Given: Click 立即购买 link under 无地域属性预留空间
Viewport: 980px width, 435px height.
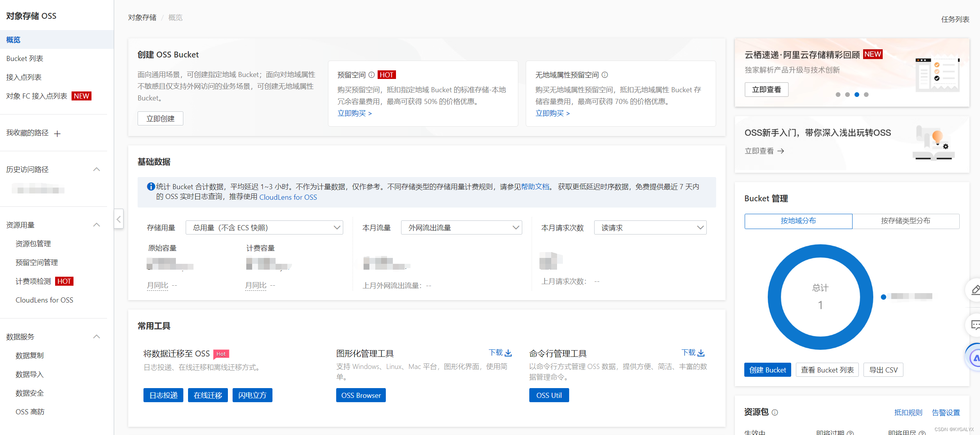Looking at the screenshot, I should click(552, 113).
